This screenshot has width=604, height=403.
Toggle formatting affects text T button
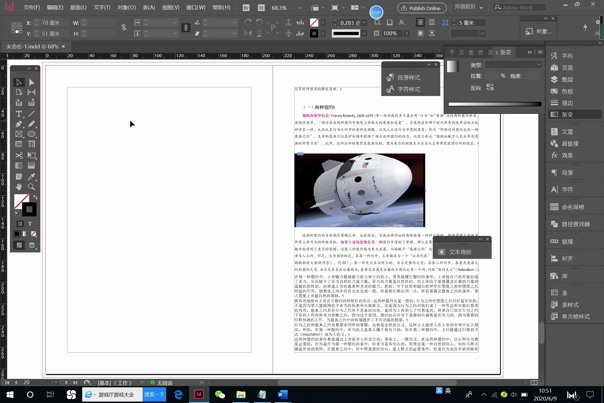click(x=30, y=224)
